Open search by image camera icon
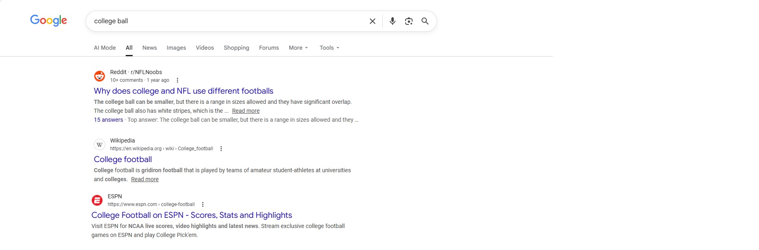The image size is (759, 250). pos(409,21)
